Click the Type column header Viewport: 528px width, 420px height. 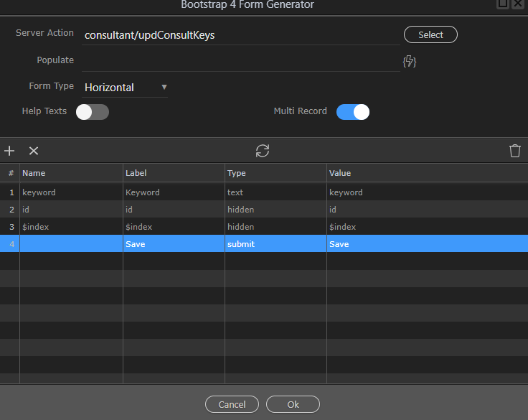(275, 173)
